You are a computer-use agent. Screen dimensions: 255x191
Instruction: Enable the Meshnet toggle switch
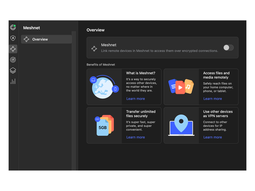tap(228, 47)
